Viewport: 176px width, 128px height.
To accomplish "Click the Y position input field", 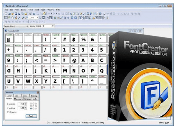I will click(21, 108).
